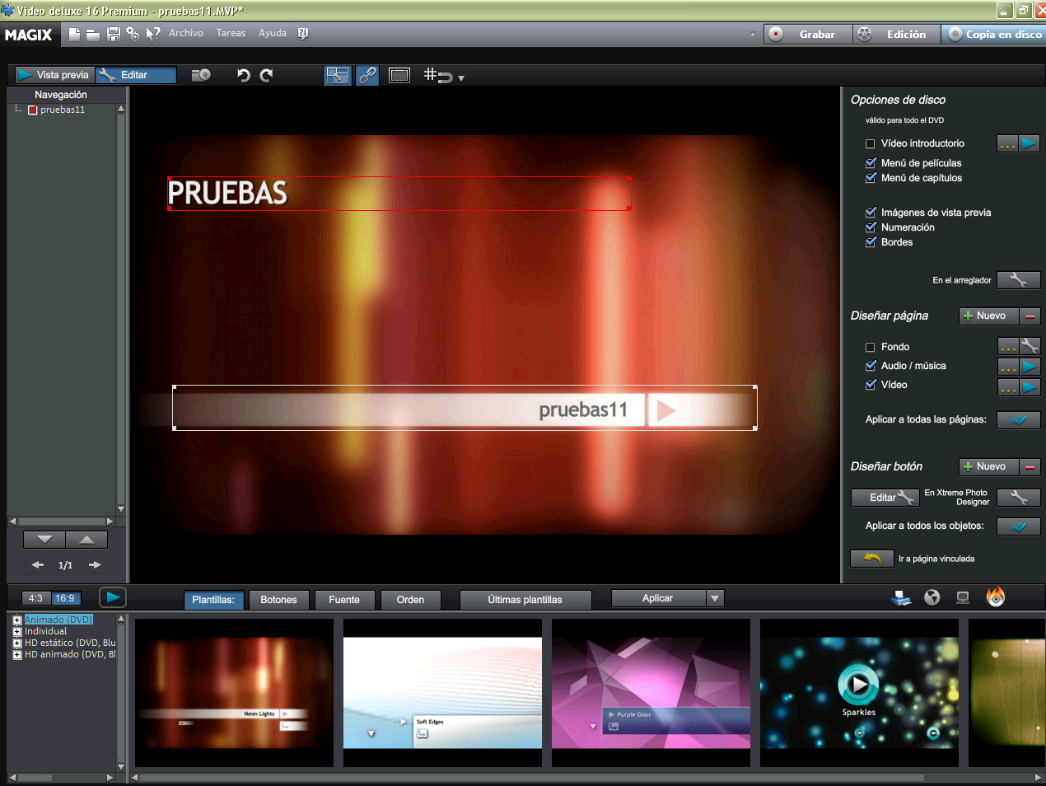The width and height of the screenshot is (1046, 786).
Task: Open the 'Aplicar' dropdown arrow
Action: (715, 599)
